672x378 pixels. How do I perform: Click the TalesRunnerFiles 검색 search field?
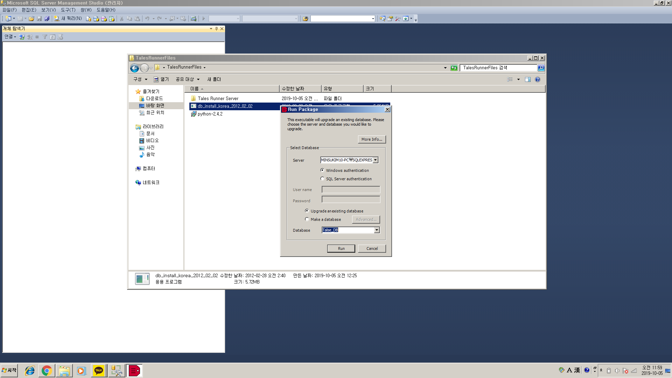pos(499,68)
